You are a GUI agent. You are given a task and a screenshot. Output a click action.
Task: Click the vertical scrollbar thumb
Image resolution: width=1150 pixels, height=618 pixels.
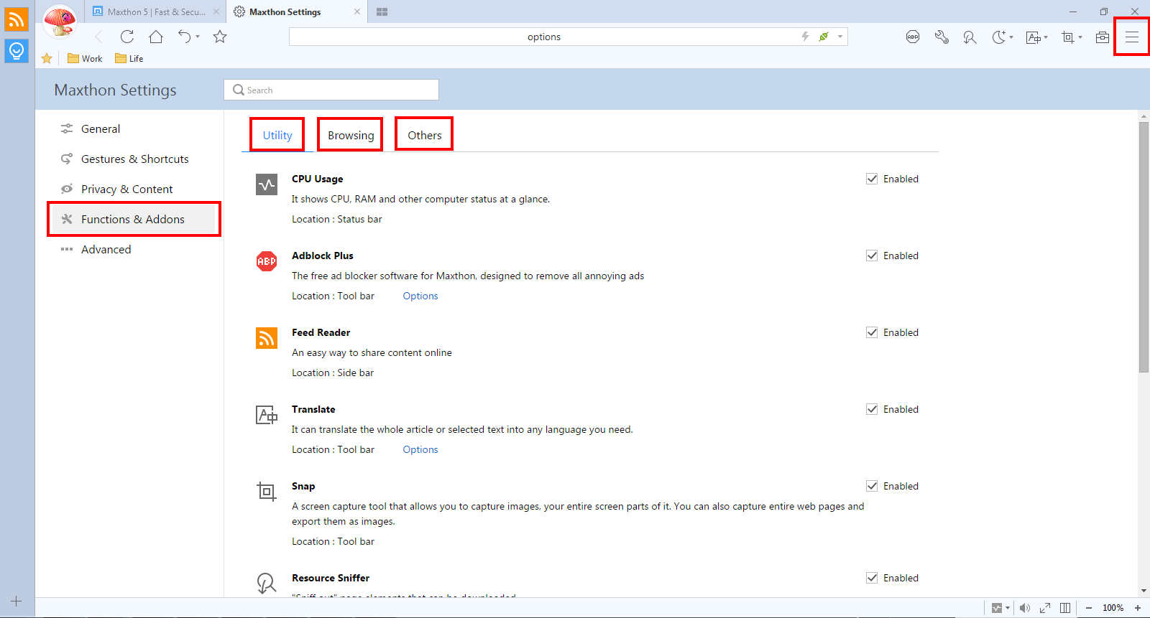click(x=1144, y=248)
